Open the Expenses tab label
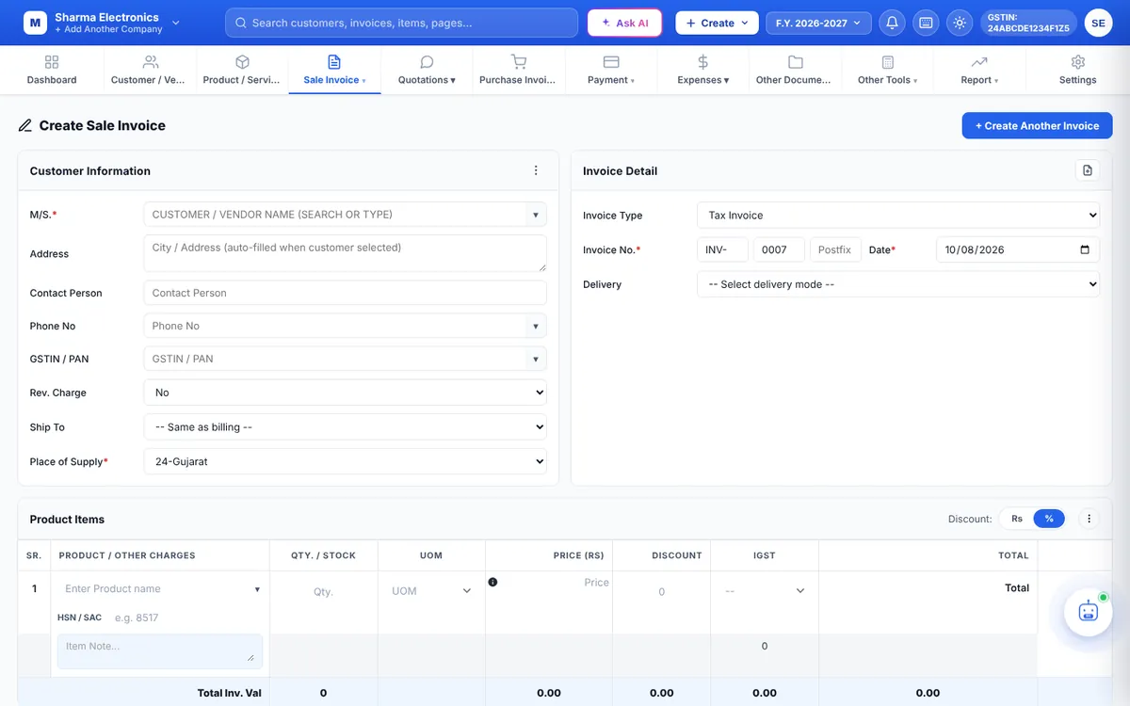Viewport: 1130px width, 706px height. (x=703, y=80)
